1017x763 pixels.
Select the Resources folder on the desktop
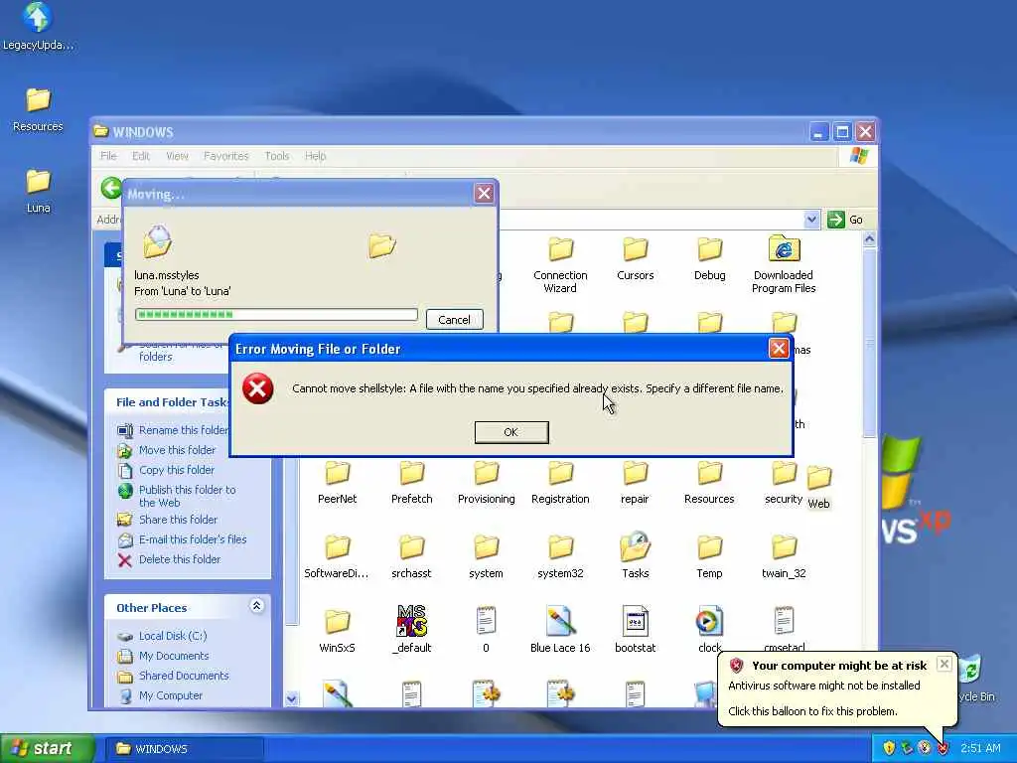point(38,109)
